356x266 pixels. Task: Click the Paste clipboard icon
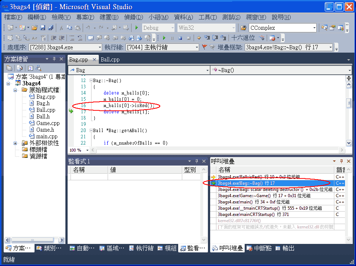coord(78,28)
